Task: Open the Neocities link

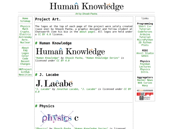Action: click(x=25, y=75)
